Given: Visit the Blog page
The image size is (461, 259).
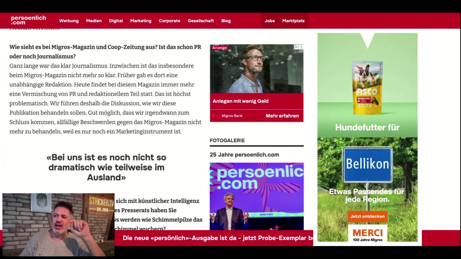Looking at the screenshot, I should [x=226, y=21].
